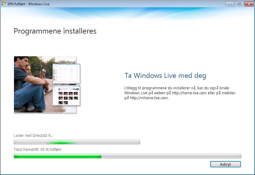The width and height of the screenshot is (255, 175).
Task: Close the Windows Live installer window
Action: 249,4
